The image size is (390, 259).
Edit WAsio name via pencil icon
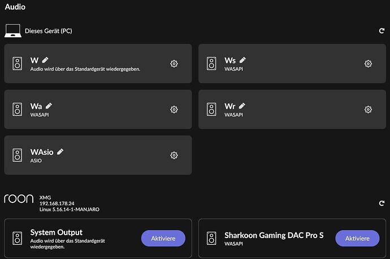point(60,152)
